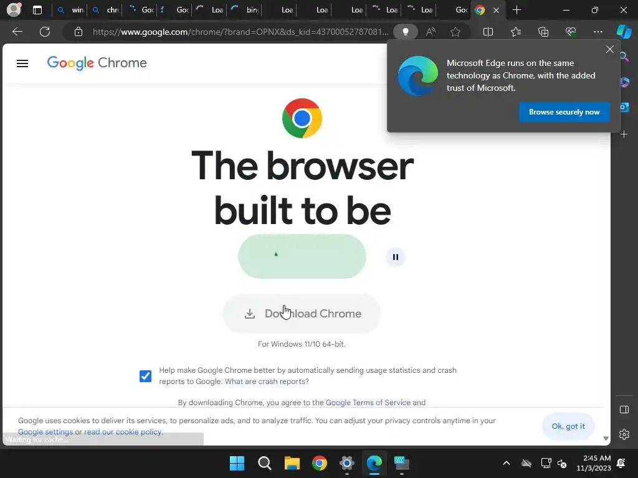Open the tab actions menu icon

37,10
